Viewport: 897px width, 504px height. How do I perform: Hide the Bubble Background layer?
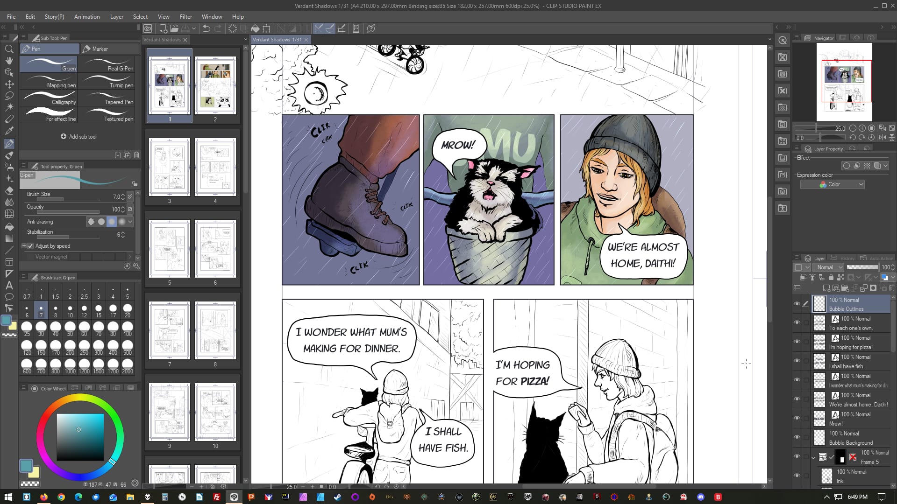797,438
